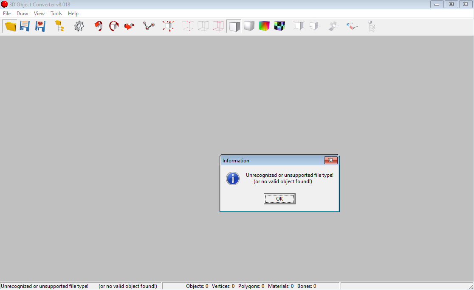The image size is (474, 290).
Task: Click the floppy disk with heart icon
Action: coord(40,26)
